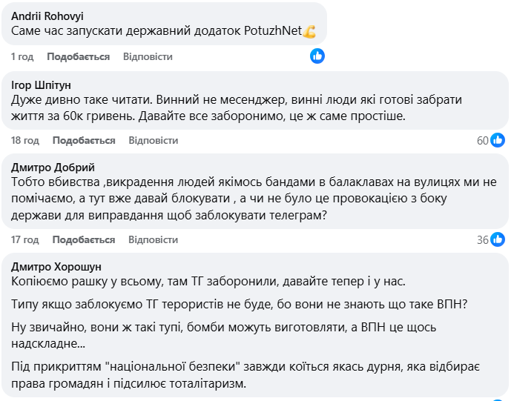Image resolution: width=514 pixels, height=401 pixels.
Task: Open Andrii Rohovyi's profile
Action: [x=47, y=16]
